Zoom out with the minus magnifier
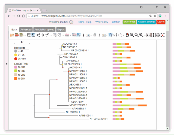Screen dimensions: 174x135 coord(132,35)
